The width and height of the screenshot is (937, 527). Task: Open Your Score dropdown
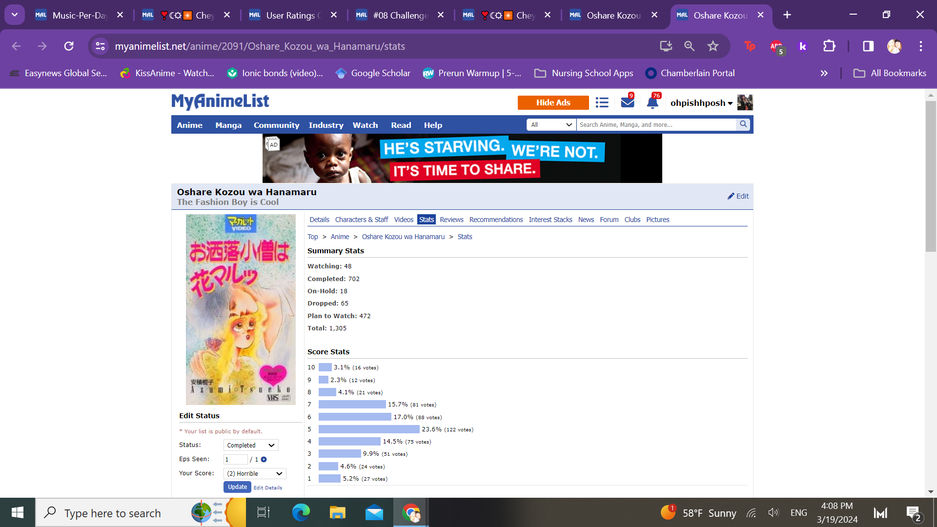[255, 474]
